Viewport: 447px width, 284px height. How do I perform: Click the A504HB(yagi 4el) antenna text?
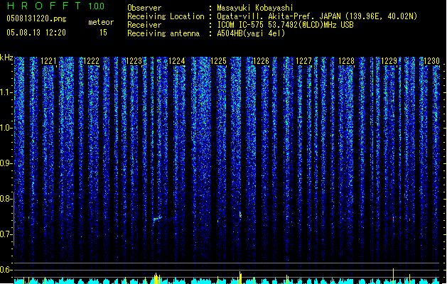click(x=251, y=33)
